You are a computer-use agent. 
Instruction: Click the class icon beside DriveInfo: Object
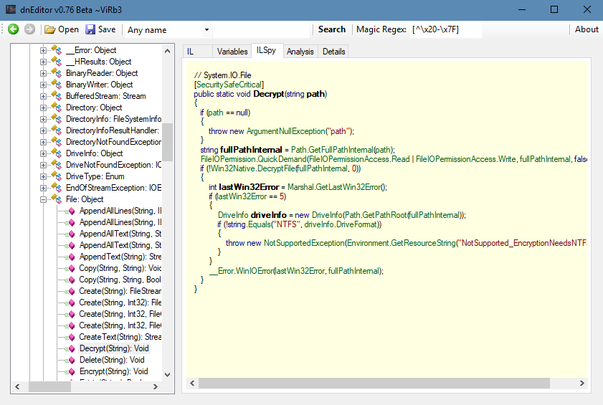[x=57, y=153]
